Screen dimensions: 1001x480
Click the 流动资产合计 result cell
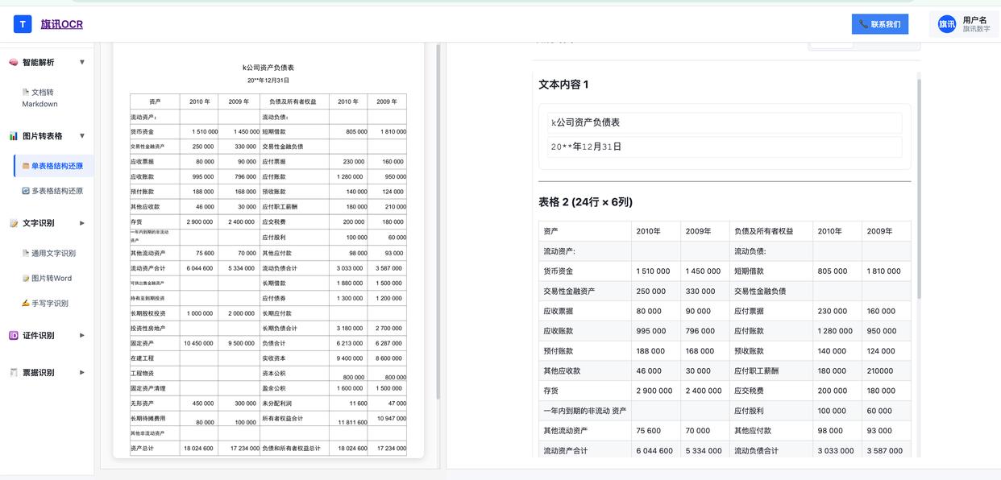coord(585,451)
